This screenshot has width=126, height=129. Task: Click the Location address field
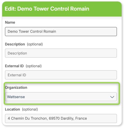61,118
